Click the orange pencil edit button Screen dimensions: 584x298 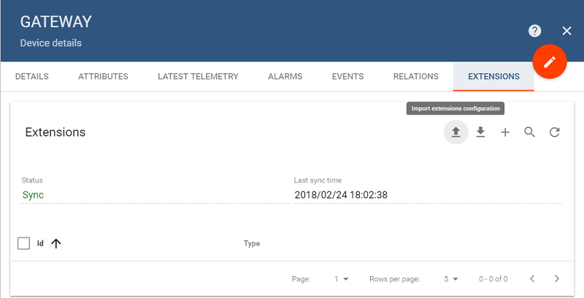coord(550,62)
